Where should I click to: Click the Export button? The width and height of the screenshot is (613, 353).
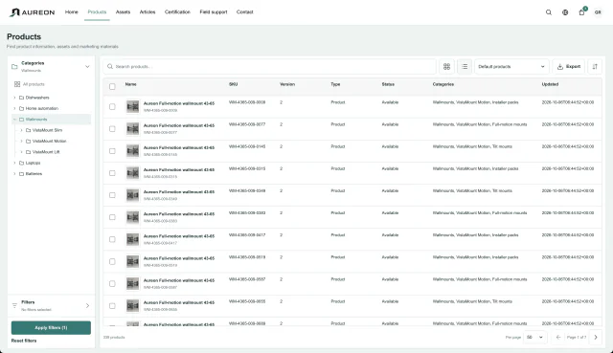(x=568, y=66)
